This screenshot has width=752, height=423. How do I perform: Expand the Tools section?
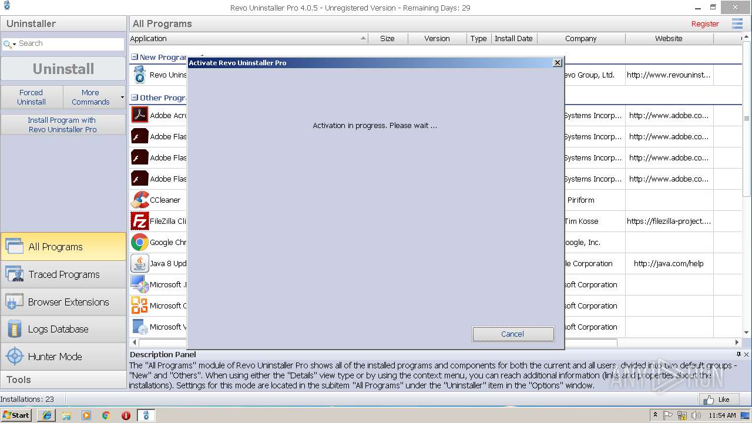coord(63,380)
